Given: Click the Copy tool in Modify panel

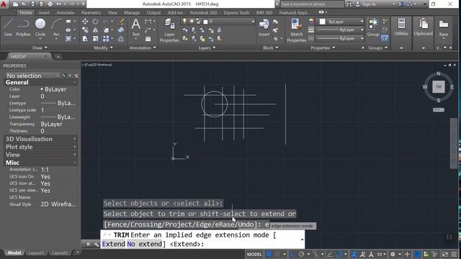Looking at the screenshot, I should [85, 30].
